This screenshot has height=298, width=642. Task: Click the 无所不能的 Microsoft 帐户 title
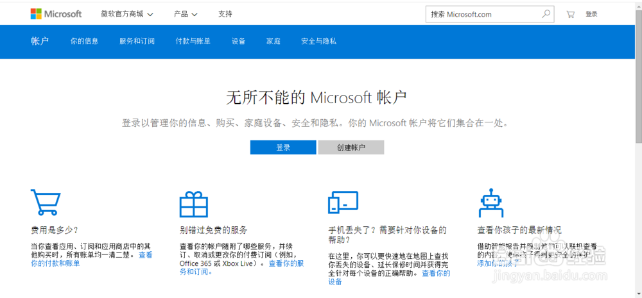tap(316, 98)
